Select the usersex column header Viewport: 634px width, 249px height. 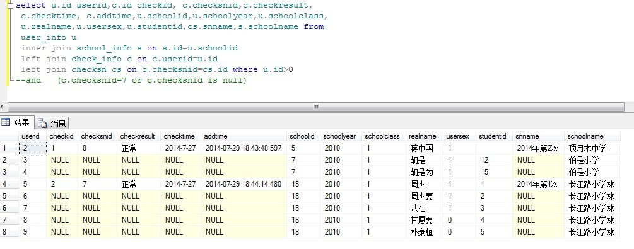pyautogui.click(x=459, y=136)
